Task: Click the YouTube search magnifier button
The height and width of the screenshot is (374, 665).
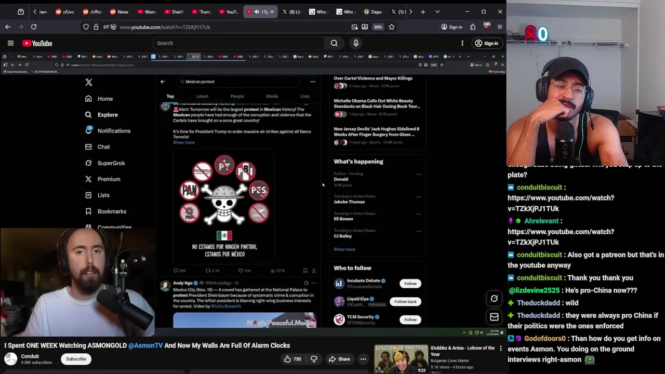Action: (334, 43)
